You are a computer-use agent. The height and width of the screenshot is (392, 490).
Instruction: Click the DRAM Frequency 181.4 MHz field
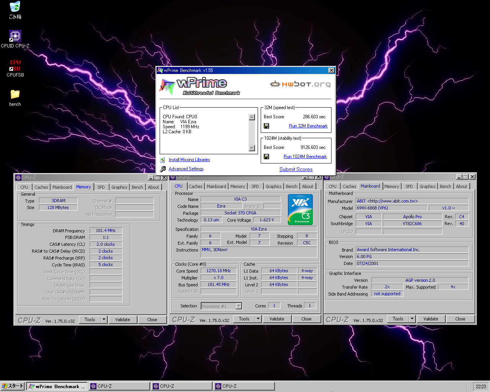[106, 230]
